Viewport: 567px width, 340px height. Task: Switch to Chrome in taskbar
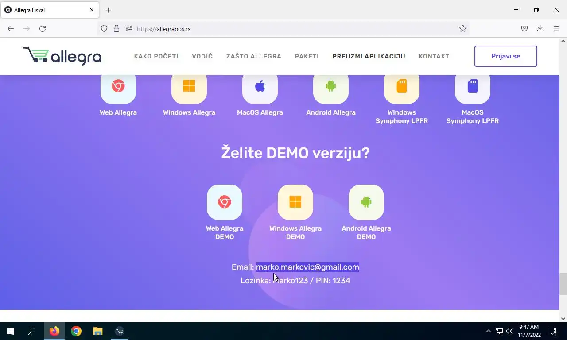tap(76, 331)
